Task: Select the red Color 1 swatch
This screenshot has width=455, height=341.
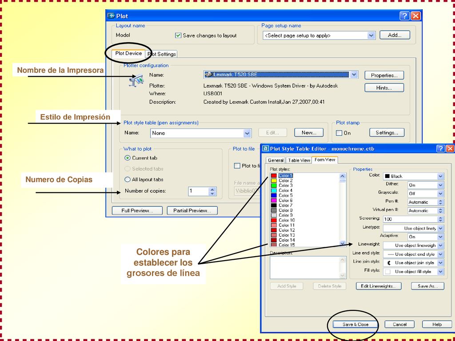Action: (274, 175)
